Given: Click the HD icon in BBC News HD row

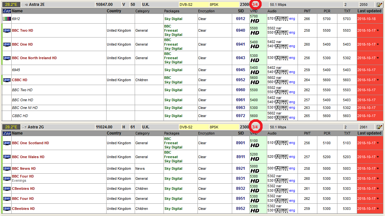Looking at the screenshot, I should 255,171.
